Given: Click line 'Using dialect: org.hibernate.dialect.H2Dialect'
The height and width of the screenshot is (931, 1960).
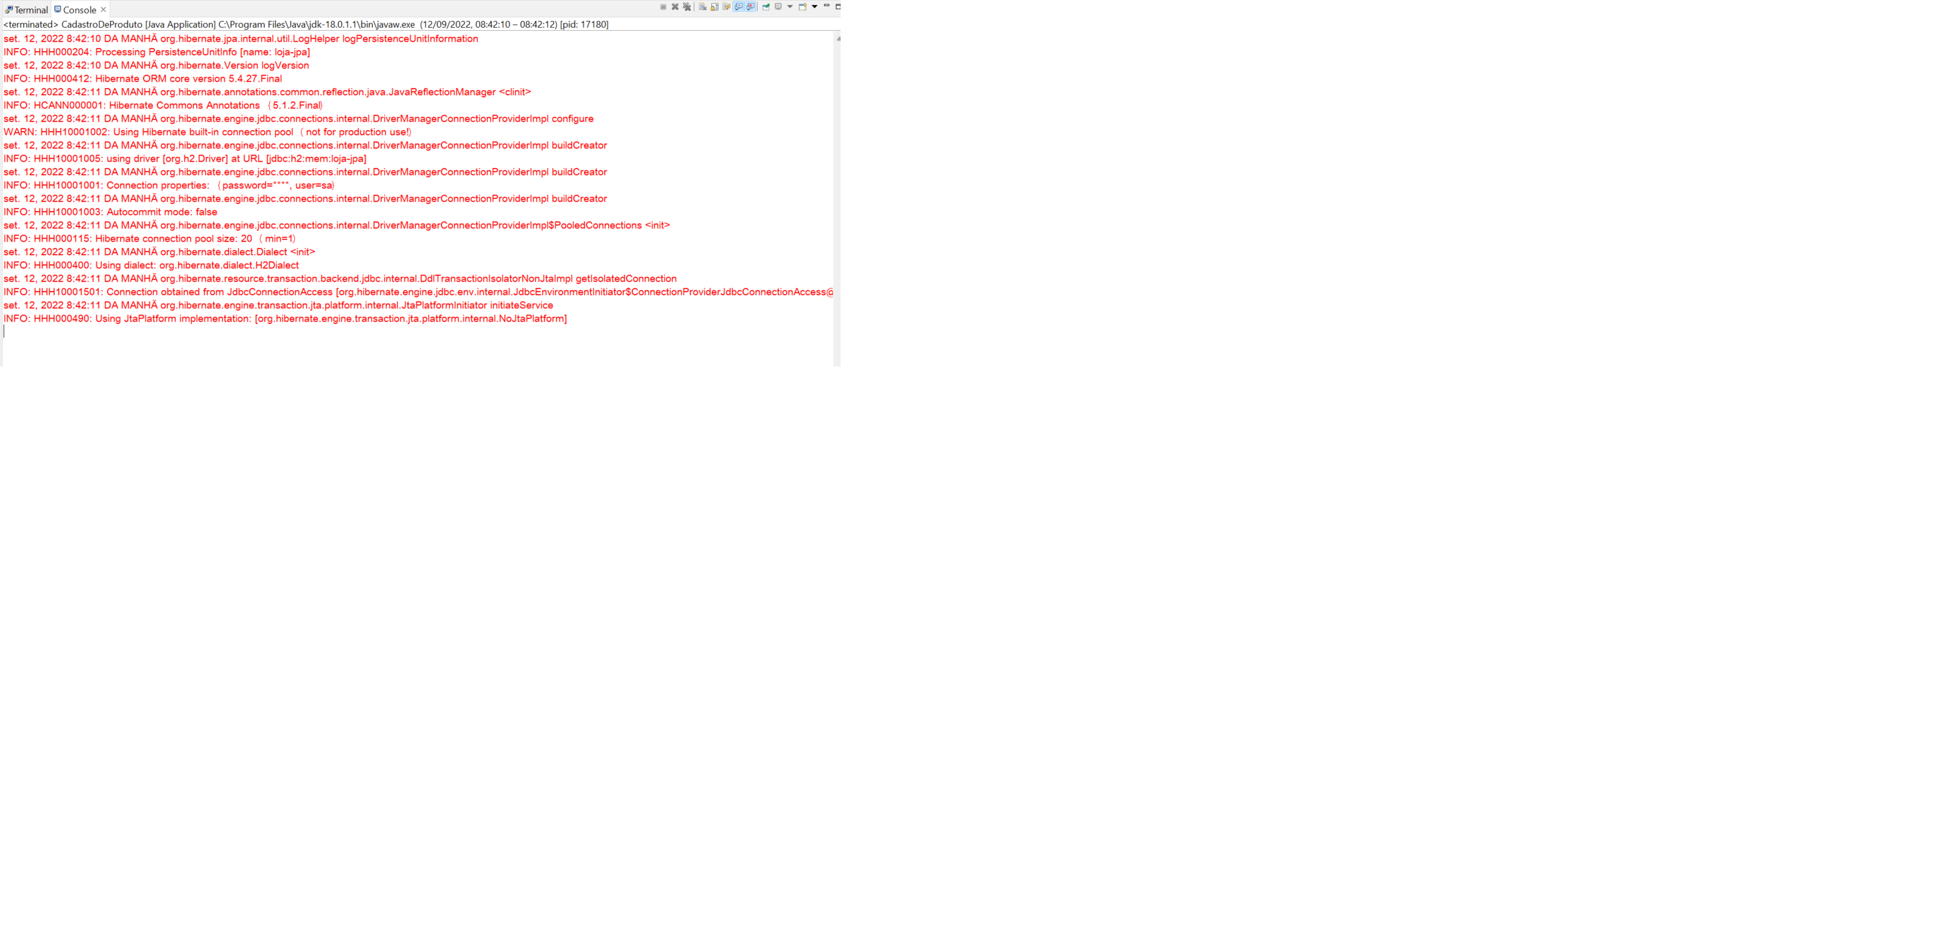Looking at the screenshot, I should tap(151, 264).
